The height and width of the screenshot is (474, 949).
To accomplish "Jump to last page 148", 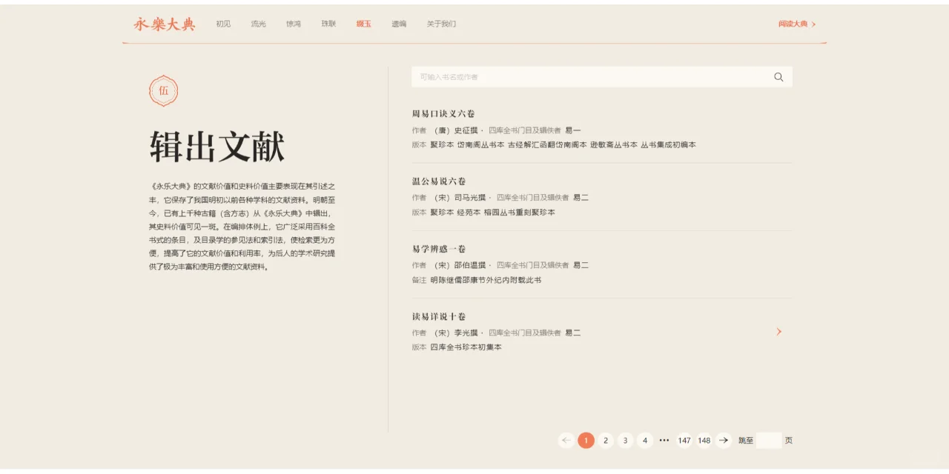I will 704,441.
